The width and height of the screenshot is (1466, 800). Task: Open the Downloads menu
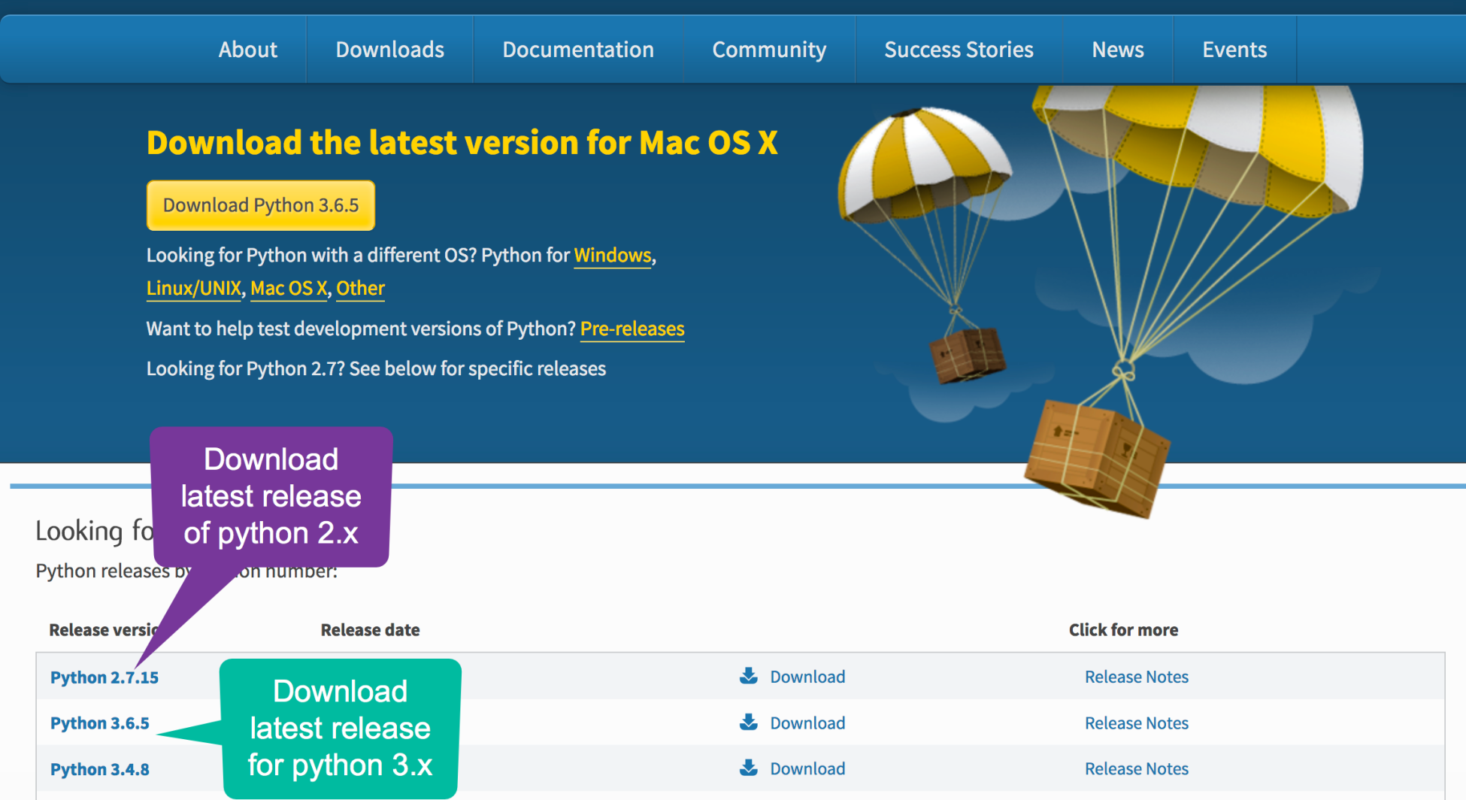389,50
